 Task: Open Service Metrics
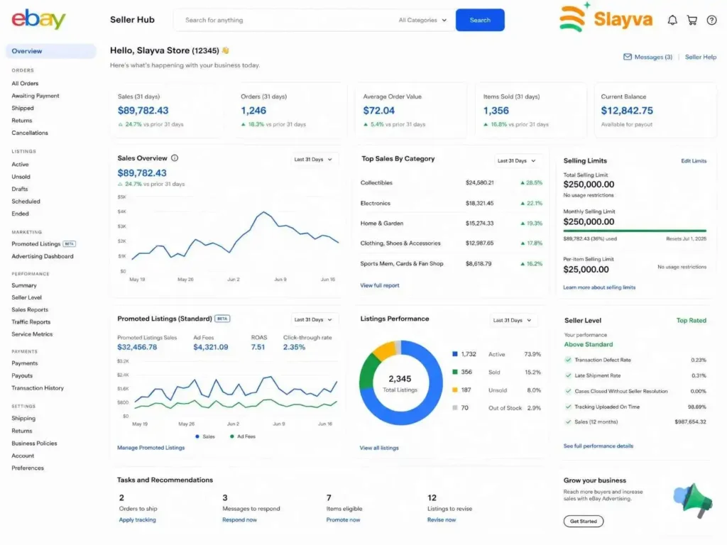coord(32,334)
